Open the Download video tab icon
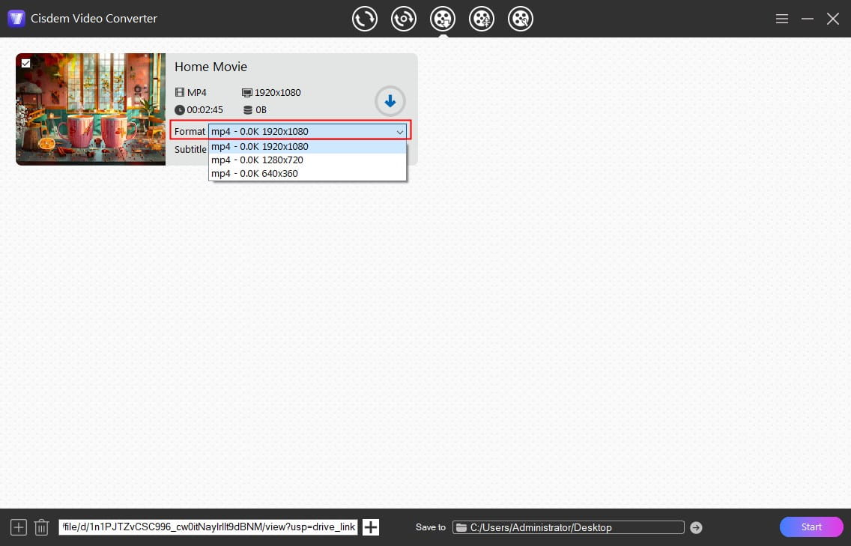 (x=442, y=19)
